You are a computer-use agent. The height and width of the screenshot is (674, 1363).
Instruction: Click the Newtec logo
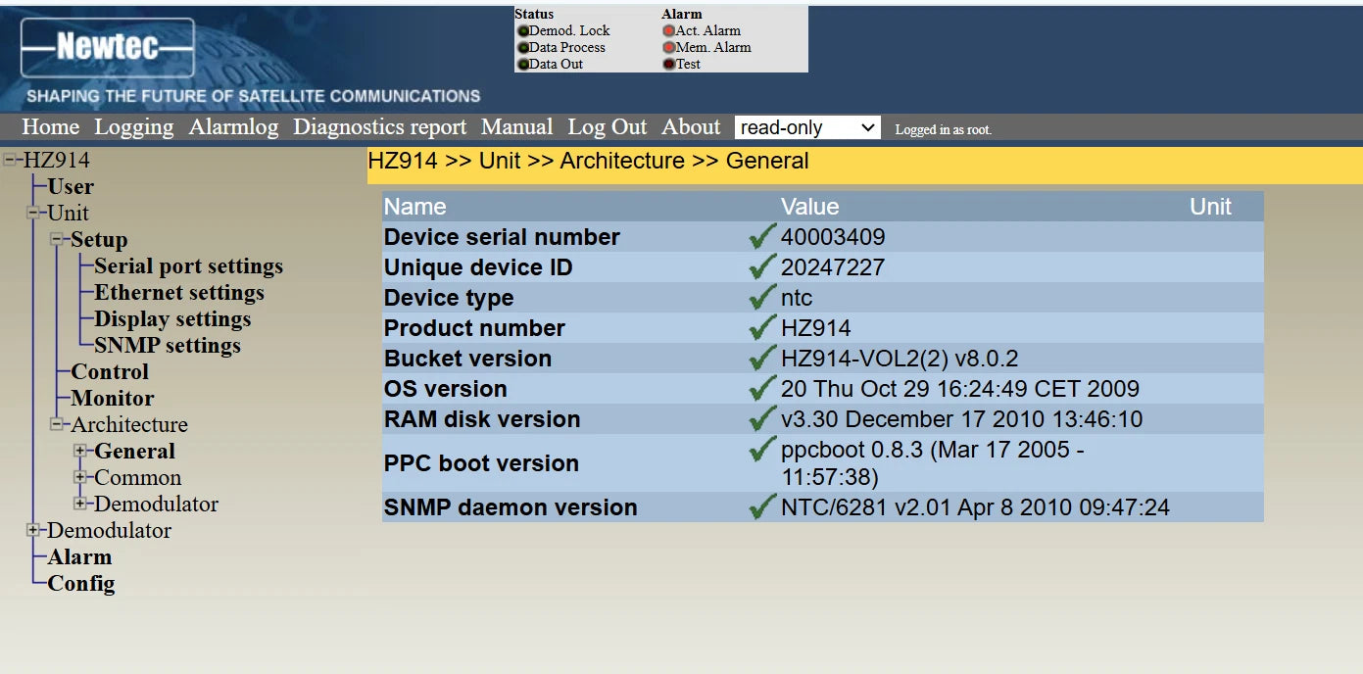(108, 47)
